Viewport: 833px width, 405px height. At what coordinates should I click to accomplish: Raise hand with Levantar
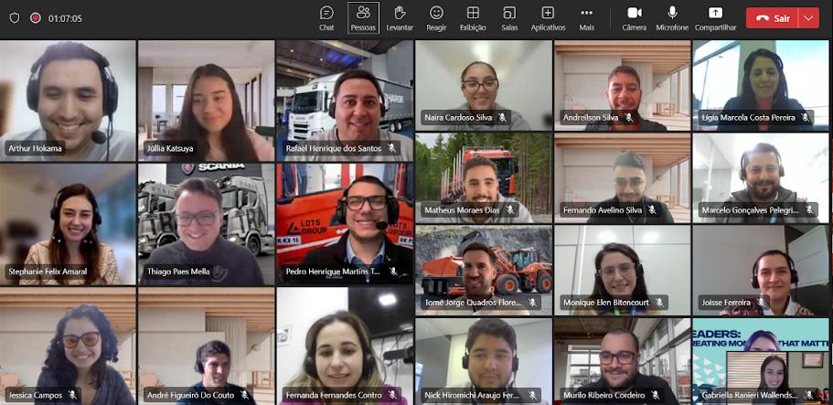400,18
